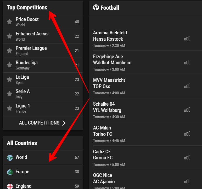Viewport: 202px width, 189px height.
Task: Open Enhanced Accas competition
Action: point(43,36)
